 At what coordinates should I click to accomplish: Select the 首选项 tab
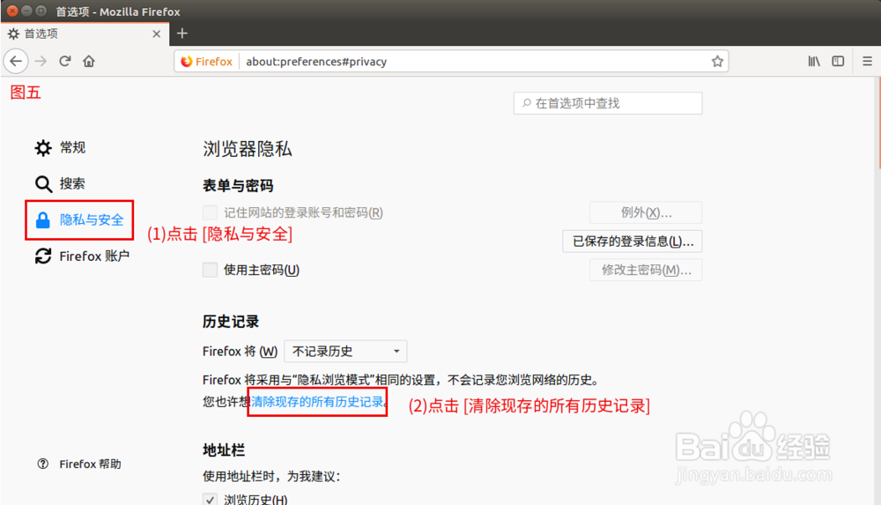(85, 33)
